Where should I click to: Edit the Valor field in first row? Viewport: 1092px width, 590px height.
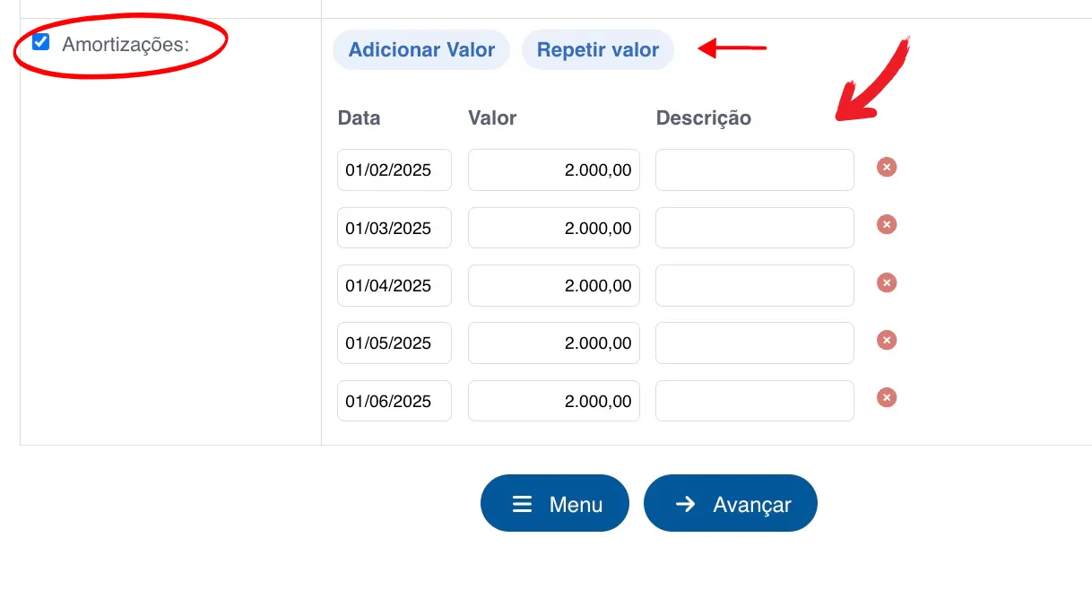(x=554, y=170)
